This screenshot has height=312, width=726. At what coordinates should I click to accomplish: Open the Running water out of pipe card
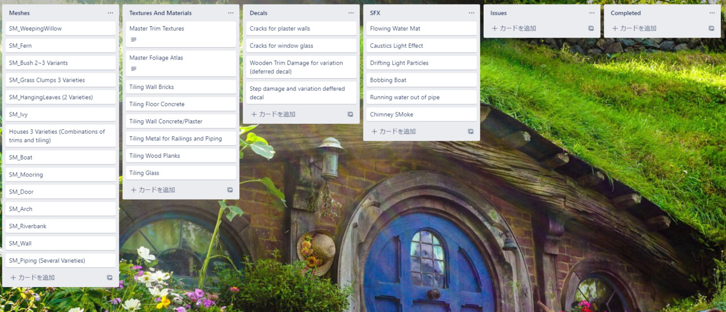click(x=421, y=98)
